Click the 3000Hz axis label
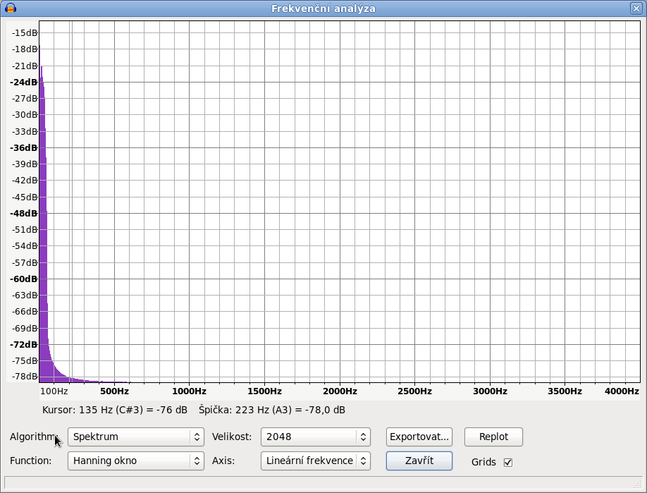Image resolution: width=647 pixels, height=493 pixels. [x=490, y=391]
